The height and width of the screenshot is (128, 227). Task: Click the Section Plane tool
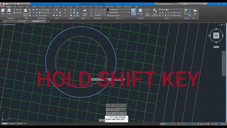pyautogui.click(x=85, y=12)
